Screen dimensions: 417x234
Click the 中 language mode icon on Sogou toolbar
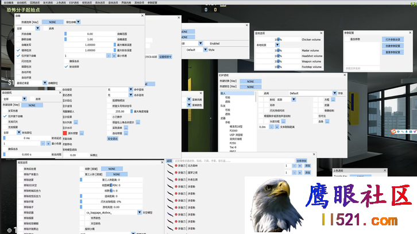point(398,132)
